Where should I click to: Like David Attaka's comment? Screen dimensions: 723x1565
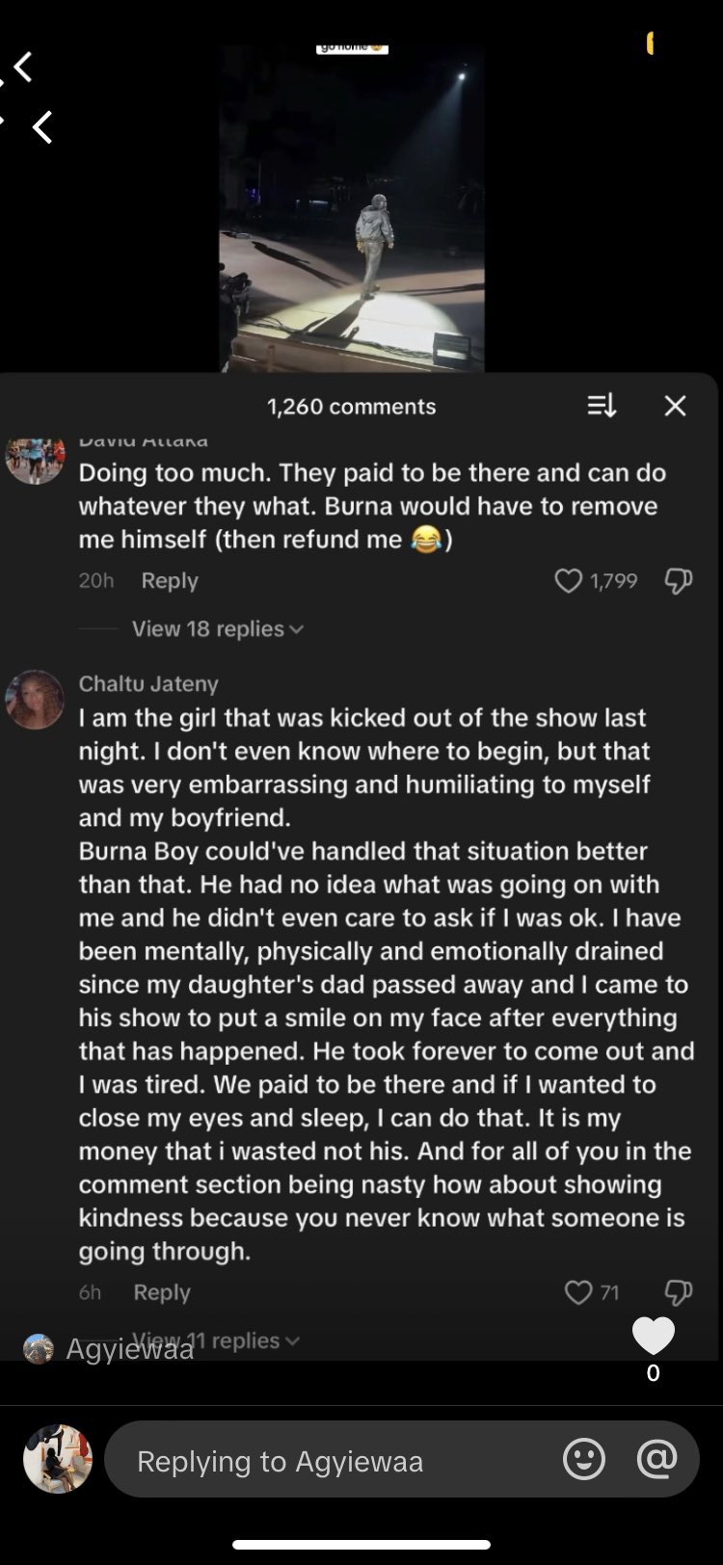pyautogui.click(x=569, y=580)
